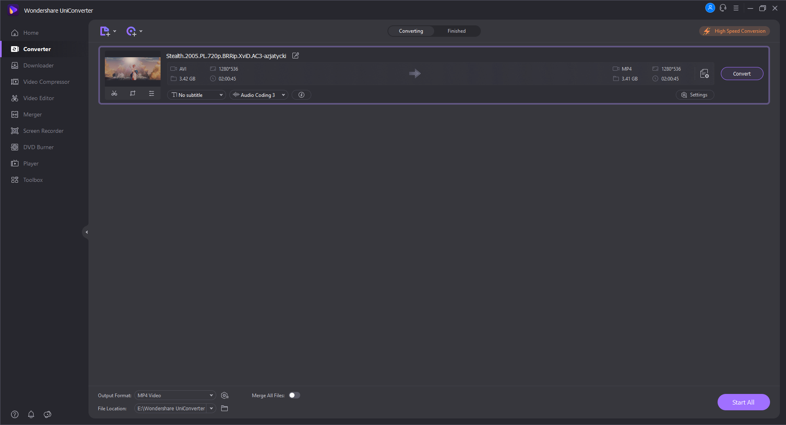Click the output MP4 format label
The image size is (786, 425).
click(x=627, y=69)
